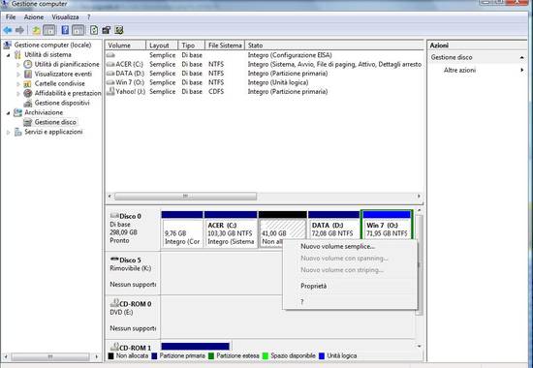
Task: Click the console tree horizontal scrollbar thumb
Action: pyautogui.click(x=50, y=356)
